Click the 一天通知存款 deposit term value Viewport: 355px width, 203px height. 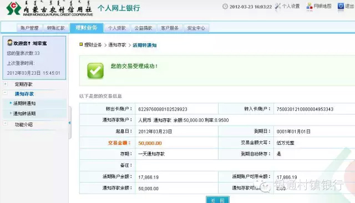tap(151, 154)
